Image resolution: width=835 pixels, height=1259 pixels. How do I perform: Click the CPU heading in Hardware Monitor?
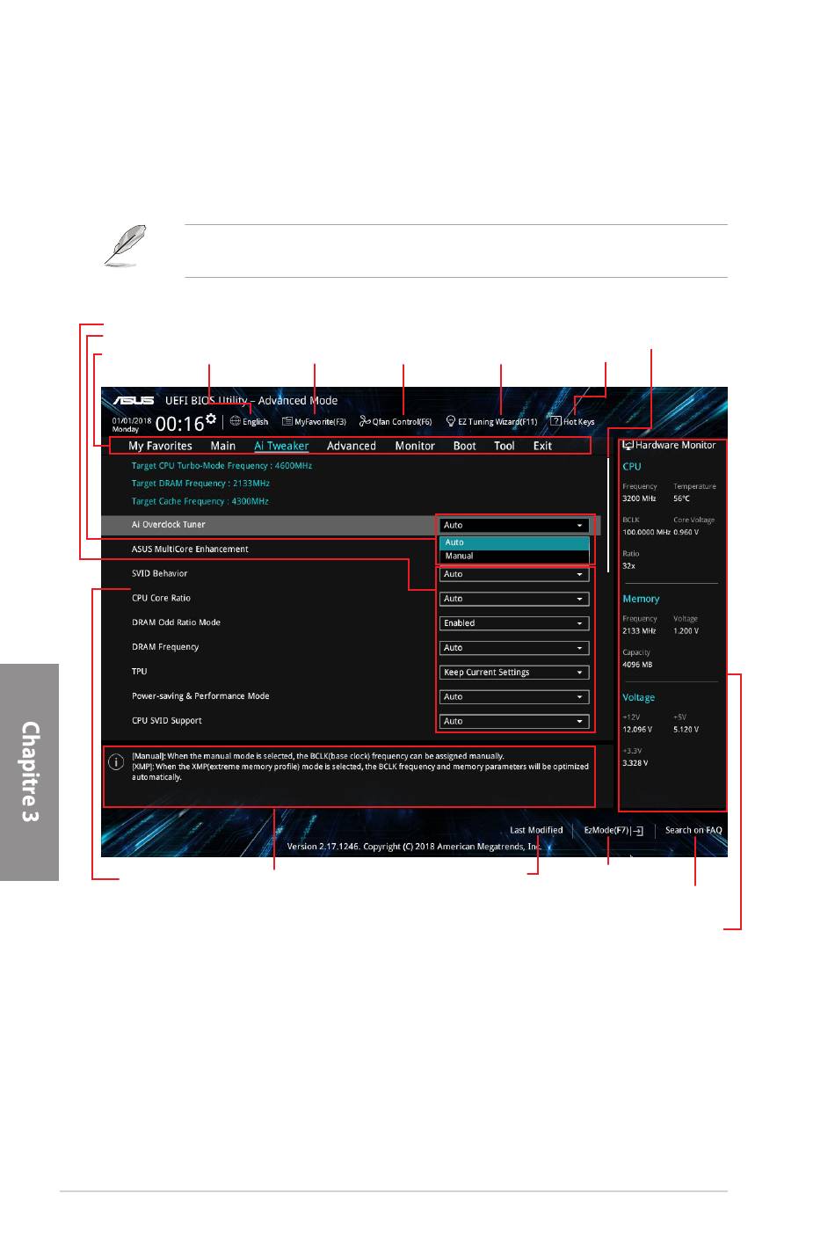pyautogui.click(x=632, y=467)
